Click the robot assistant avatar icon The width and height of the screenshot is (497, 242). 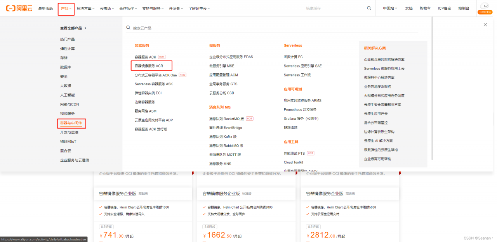pos(485,6)
